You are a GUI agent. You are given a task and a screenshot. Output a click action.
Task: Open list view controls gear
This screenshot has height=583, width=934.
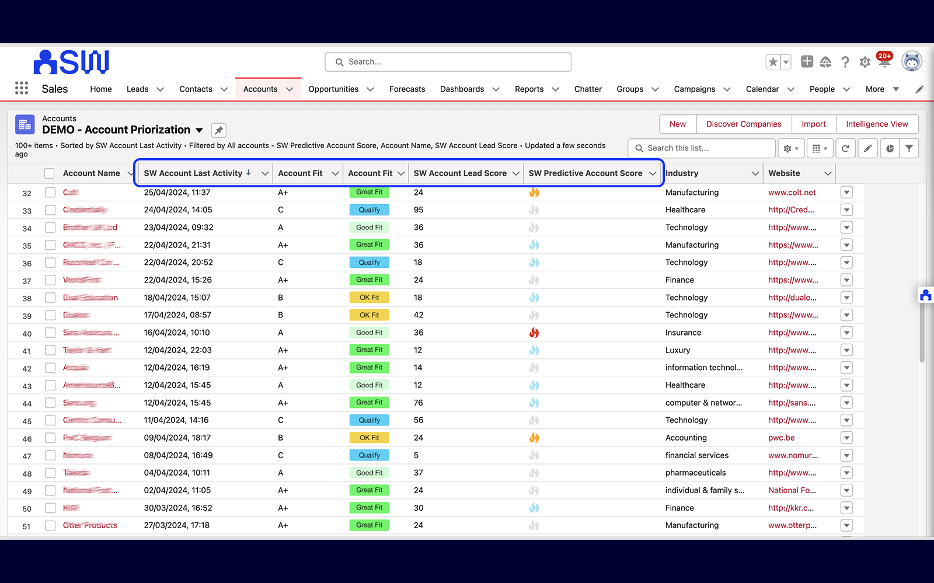coord(791,148)
